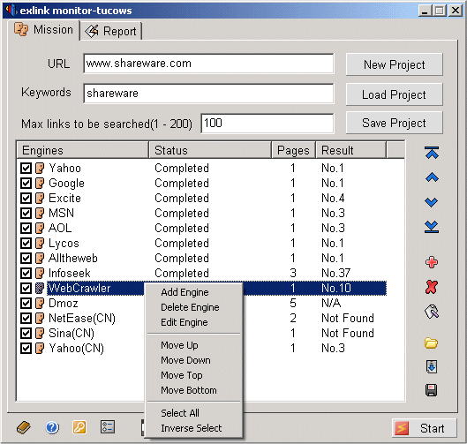Click the Move Up arrow icon

(432, 177)
